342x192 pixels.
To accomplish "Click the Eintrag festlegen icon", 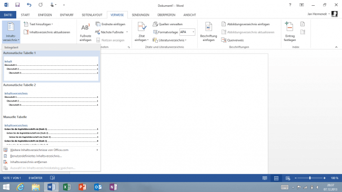I will tap(289, 27).
